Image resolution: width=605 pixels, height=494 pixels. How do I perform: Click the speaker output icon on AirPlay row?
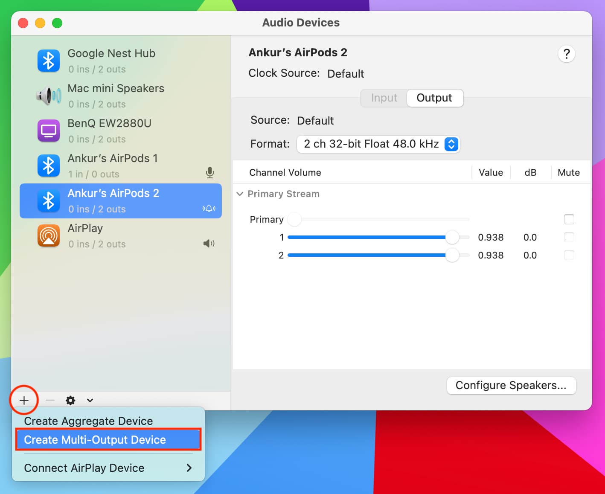[209, 244]
